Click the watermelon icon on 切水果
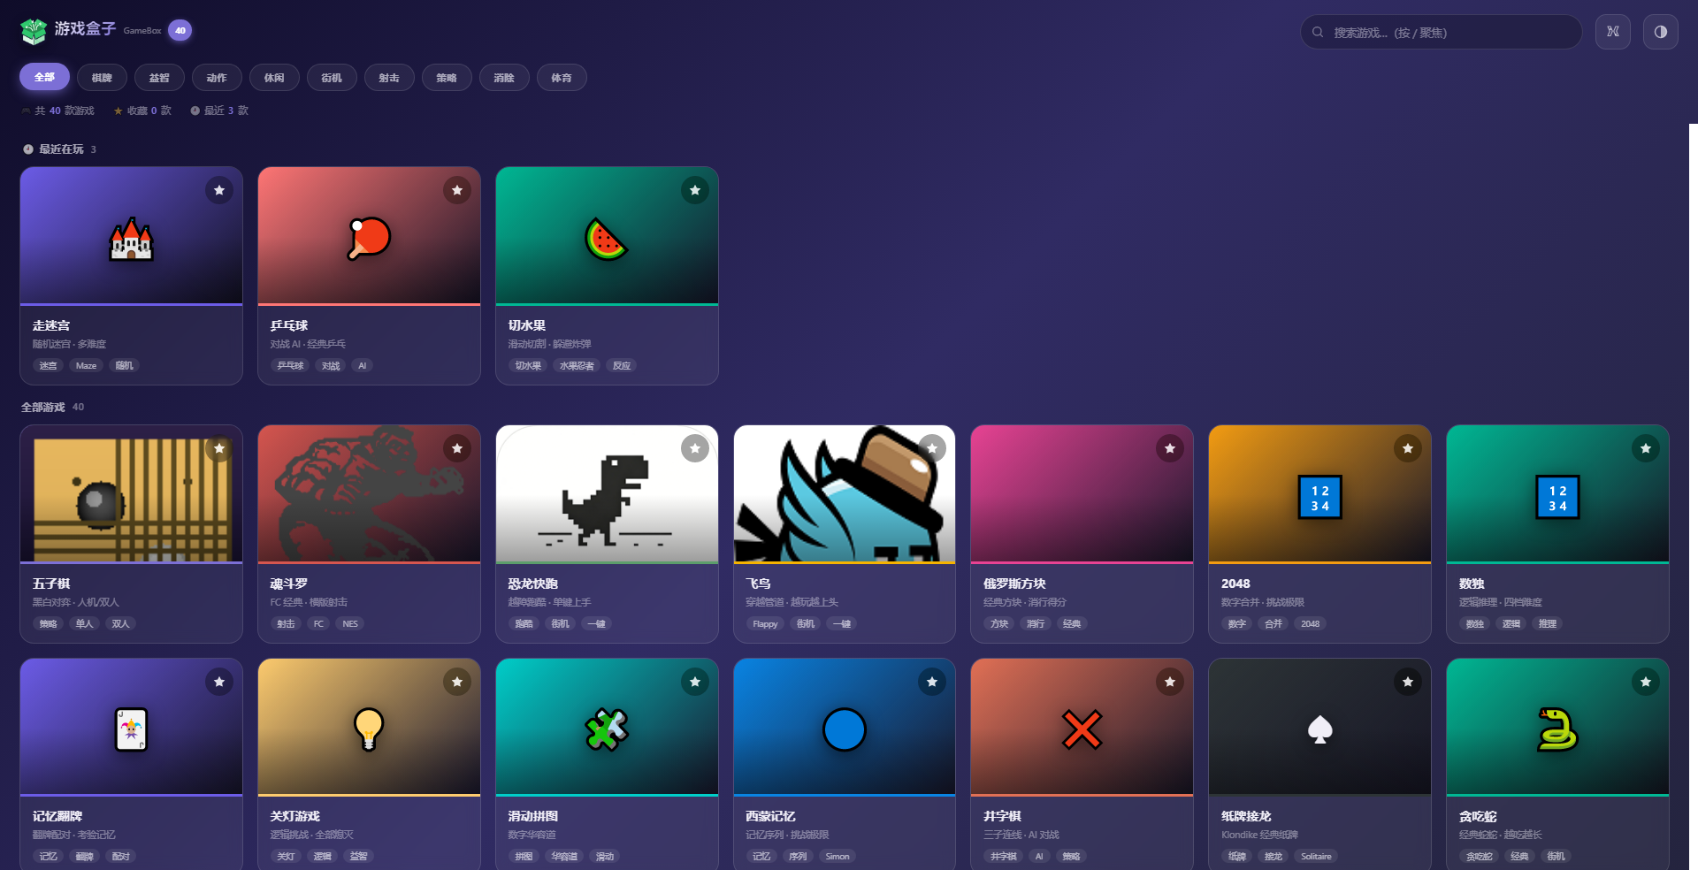 (607, 239)
